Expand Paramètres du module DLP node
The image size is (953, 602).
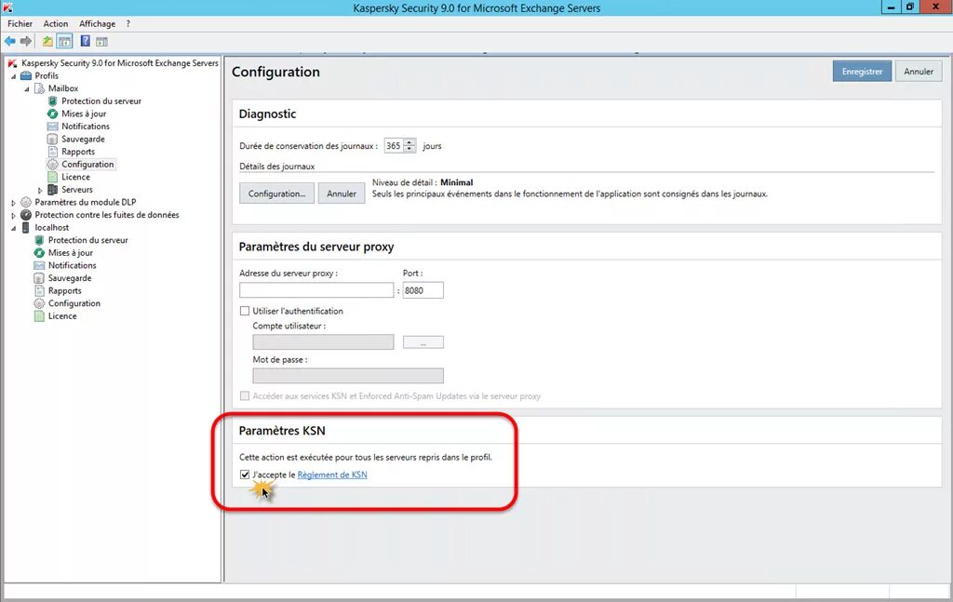13,203
